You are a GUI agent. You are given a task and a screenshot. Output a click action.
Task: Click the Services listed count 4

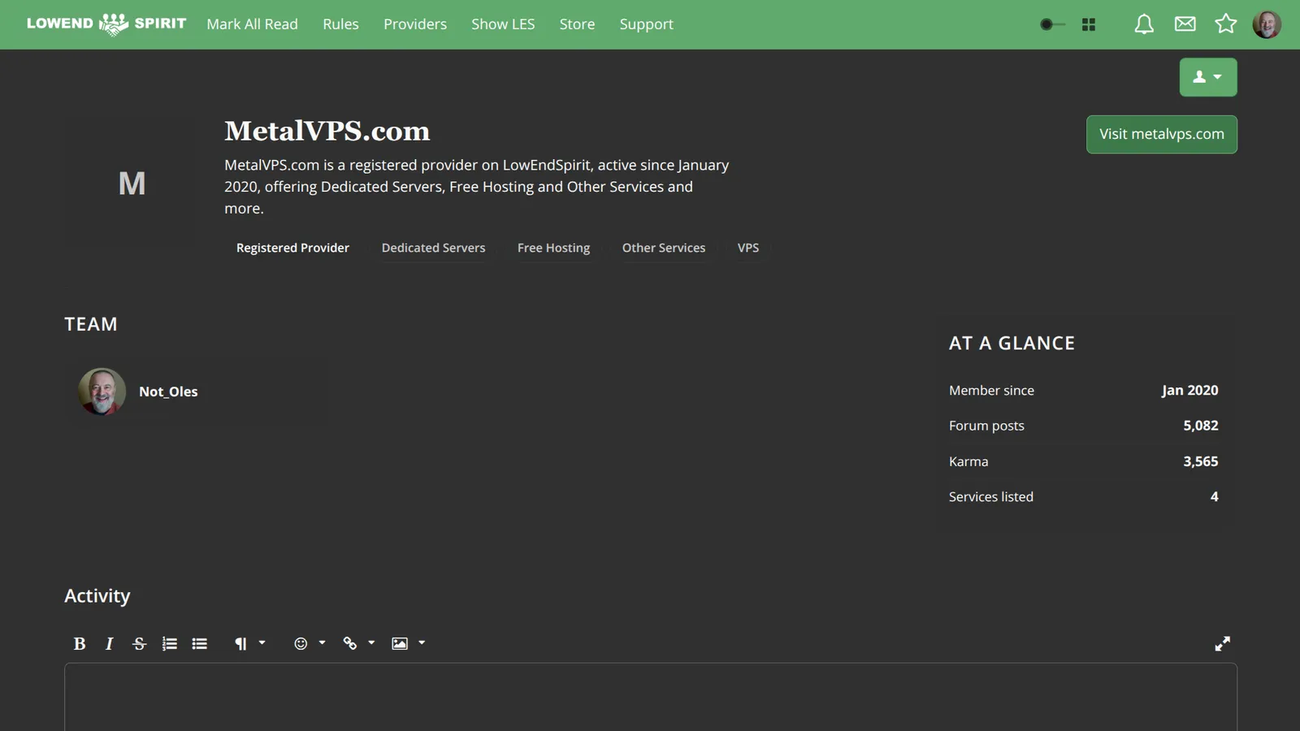[1214, 496]
